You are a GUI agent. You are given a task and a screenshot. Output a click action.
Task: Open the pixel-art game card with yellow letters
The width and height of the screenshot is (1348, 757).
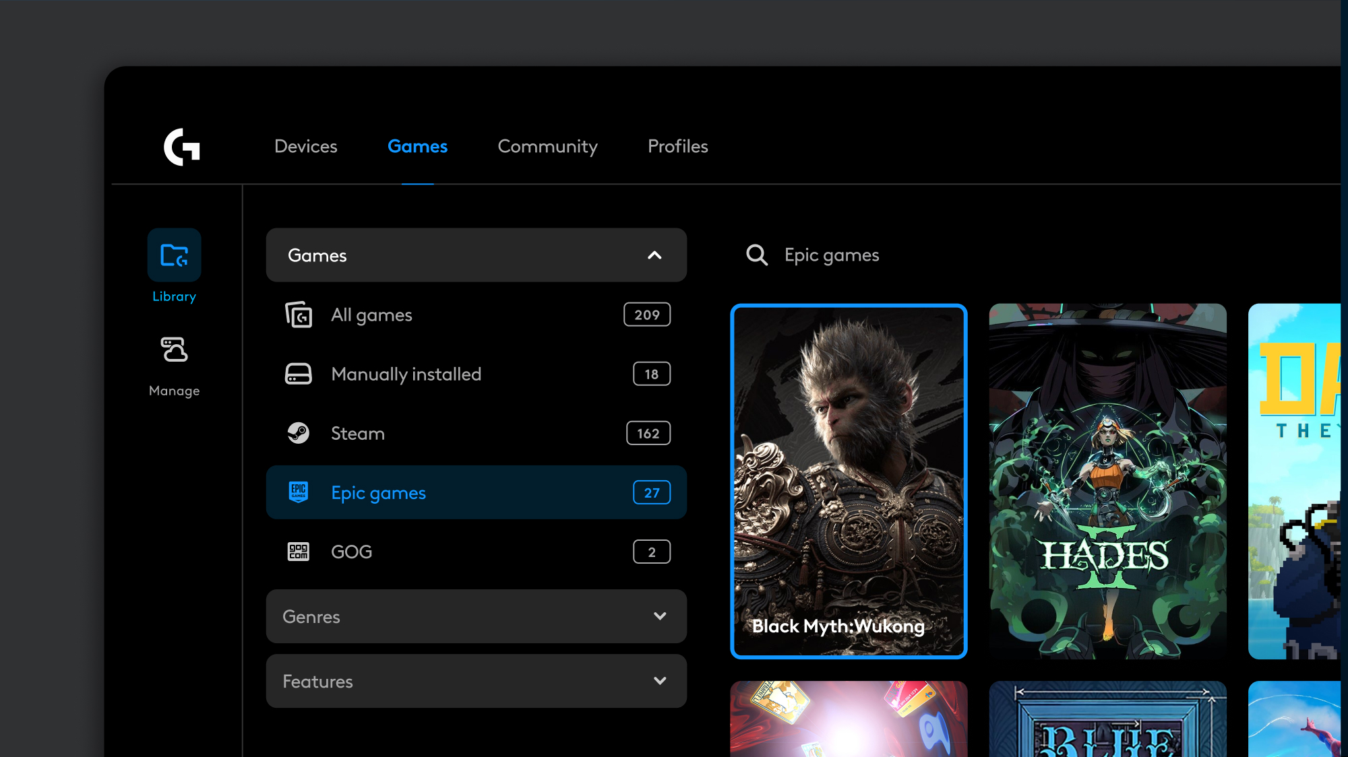pyautogui.click(x=1294, y=482)
